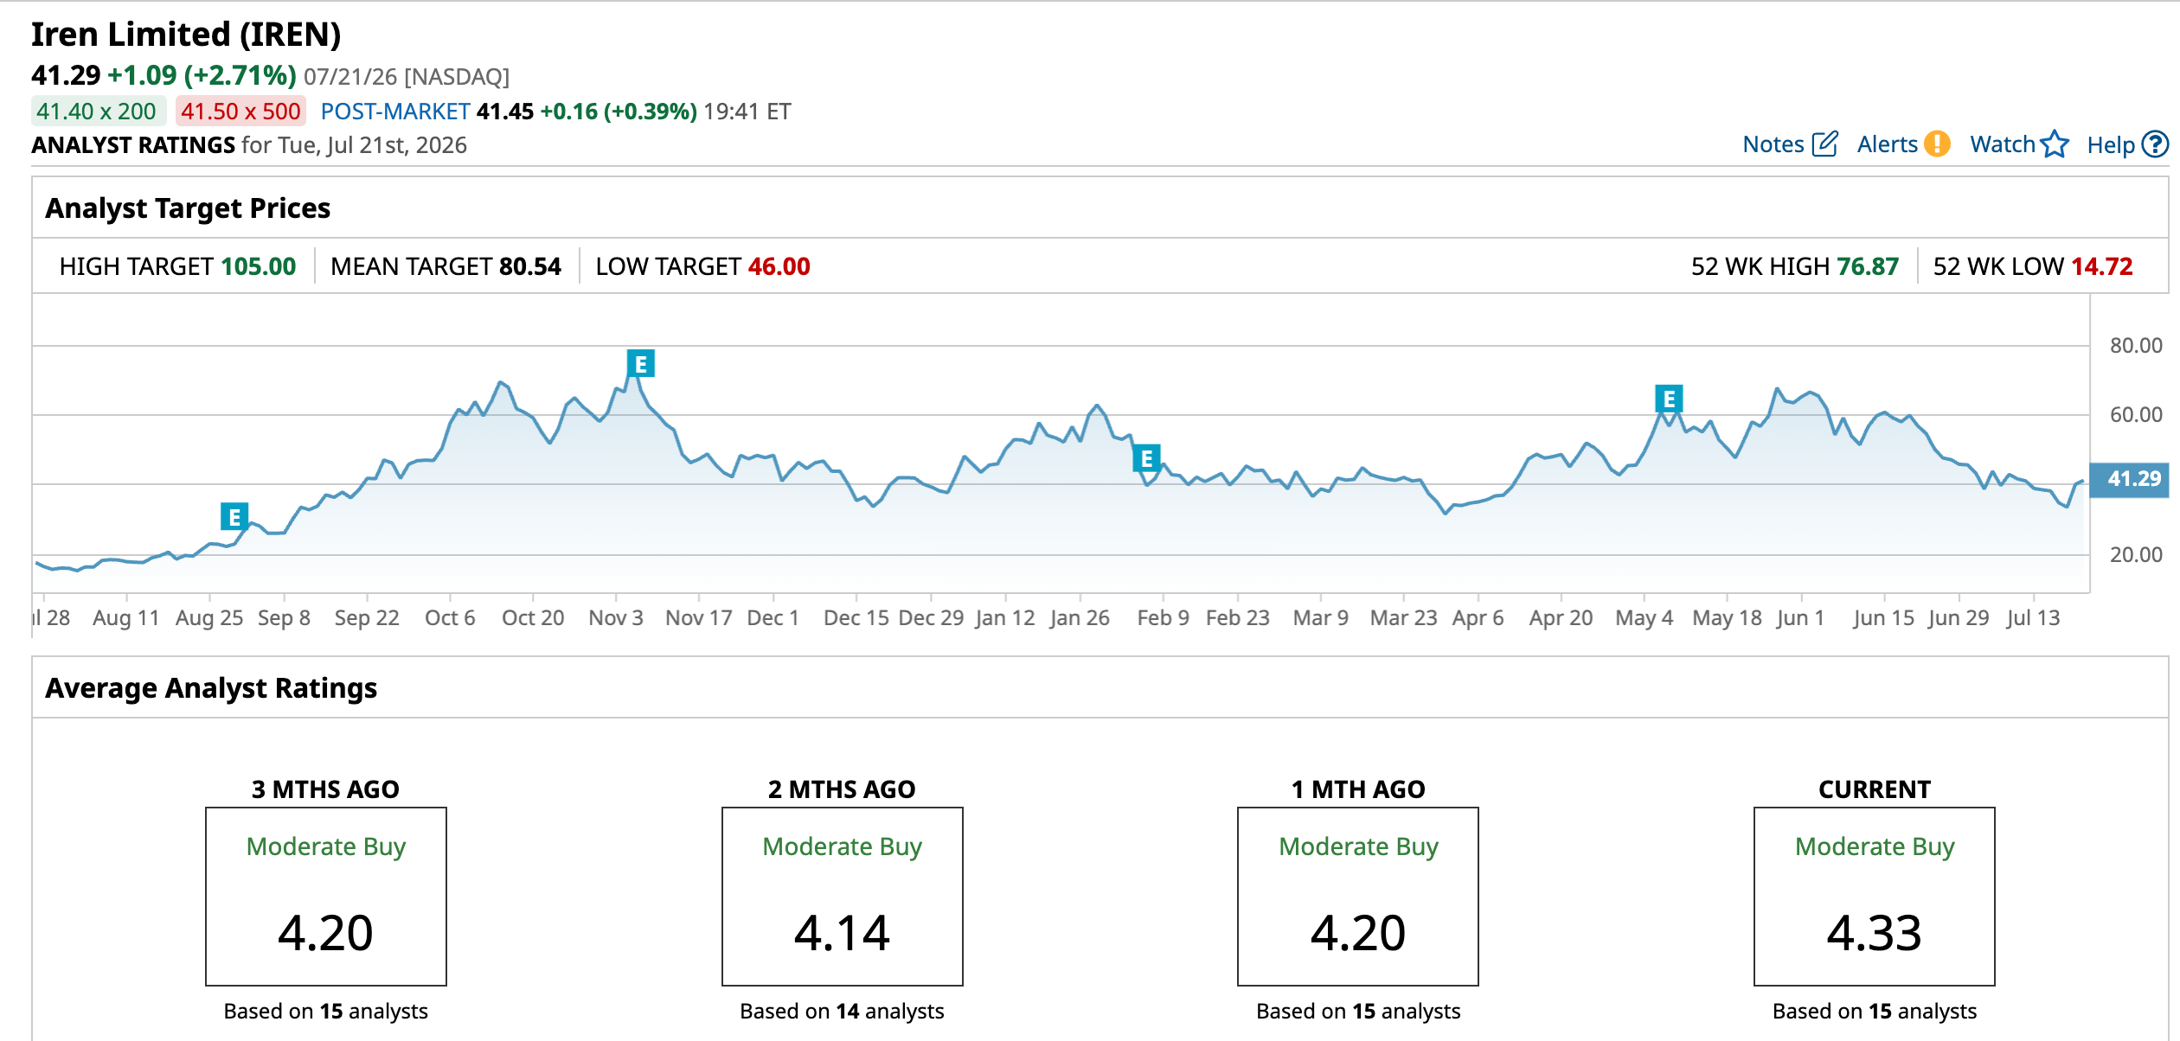This screenshot has height=1041, width=2180.
Task: Click the ask 41.50 x 500 badge
Action: click(x=240, y=112)
